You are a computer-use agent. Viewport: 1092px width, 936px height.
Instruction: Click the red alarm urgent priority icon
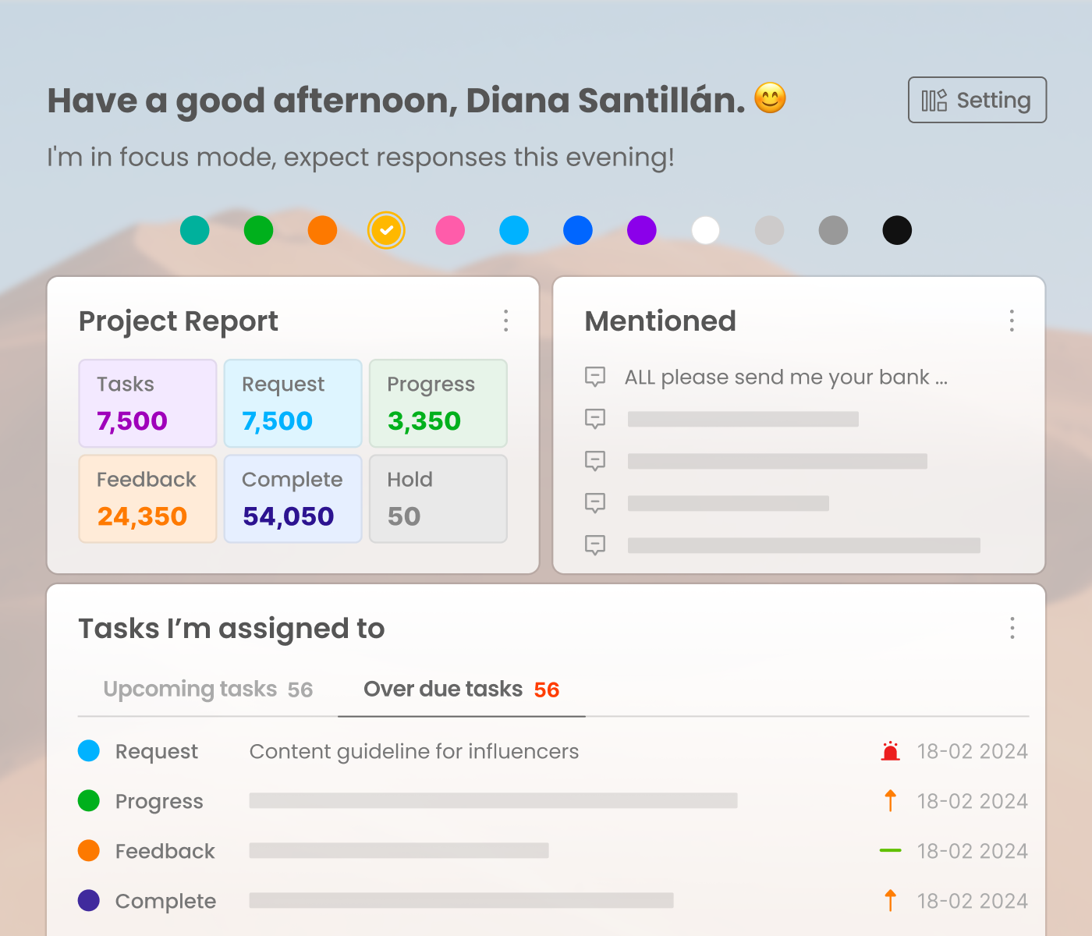click(x=890, y=751)
